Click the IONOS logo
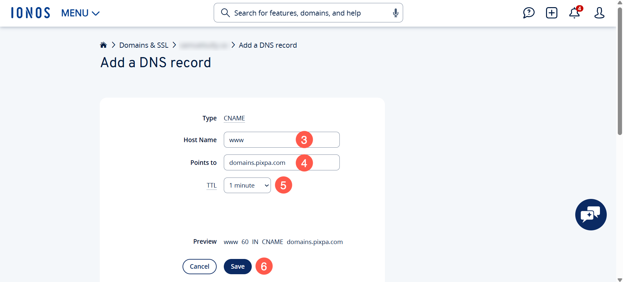Viewport: 623px width, 282px height. [x=31, y=13]
